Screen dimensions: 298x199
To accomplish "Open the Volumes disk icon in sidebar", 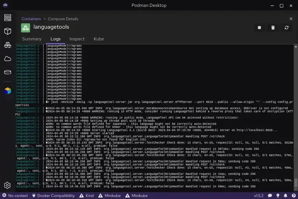I will (x=8, y=72).
